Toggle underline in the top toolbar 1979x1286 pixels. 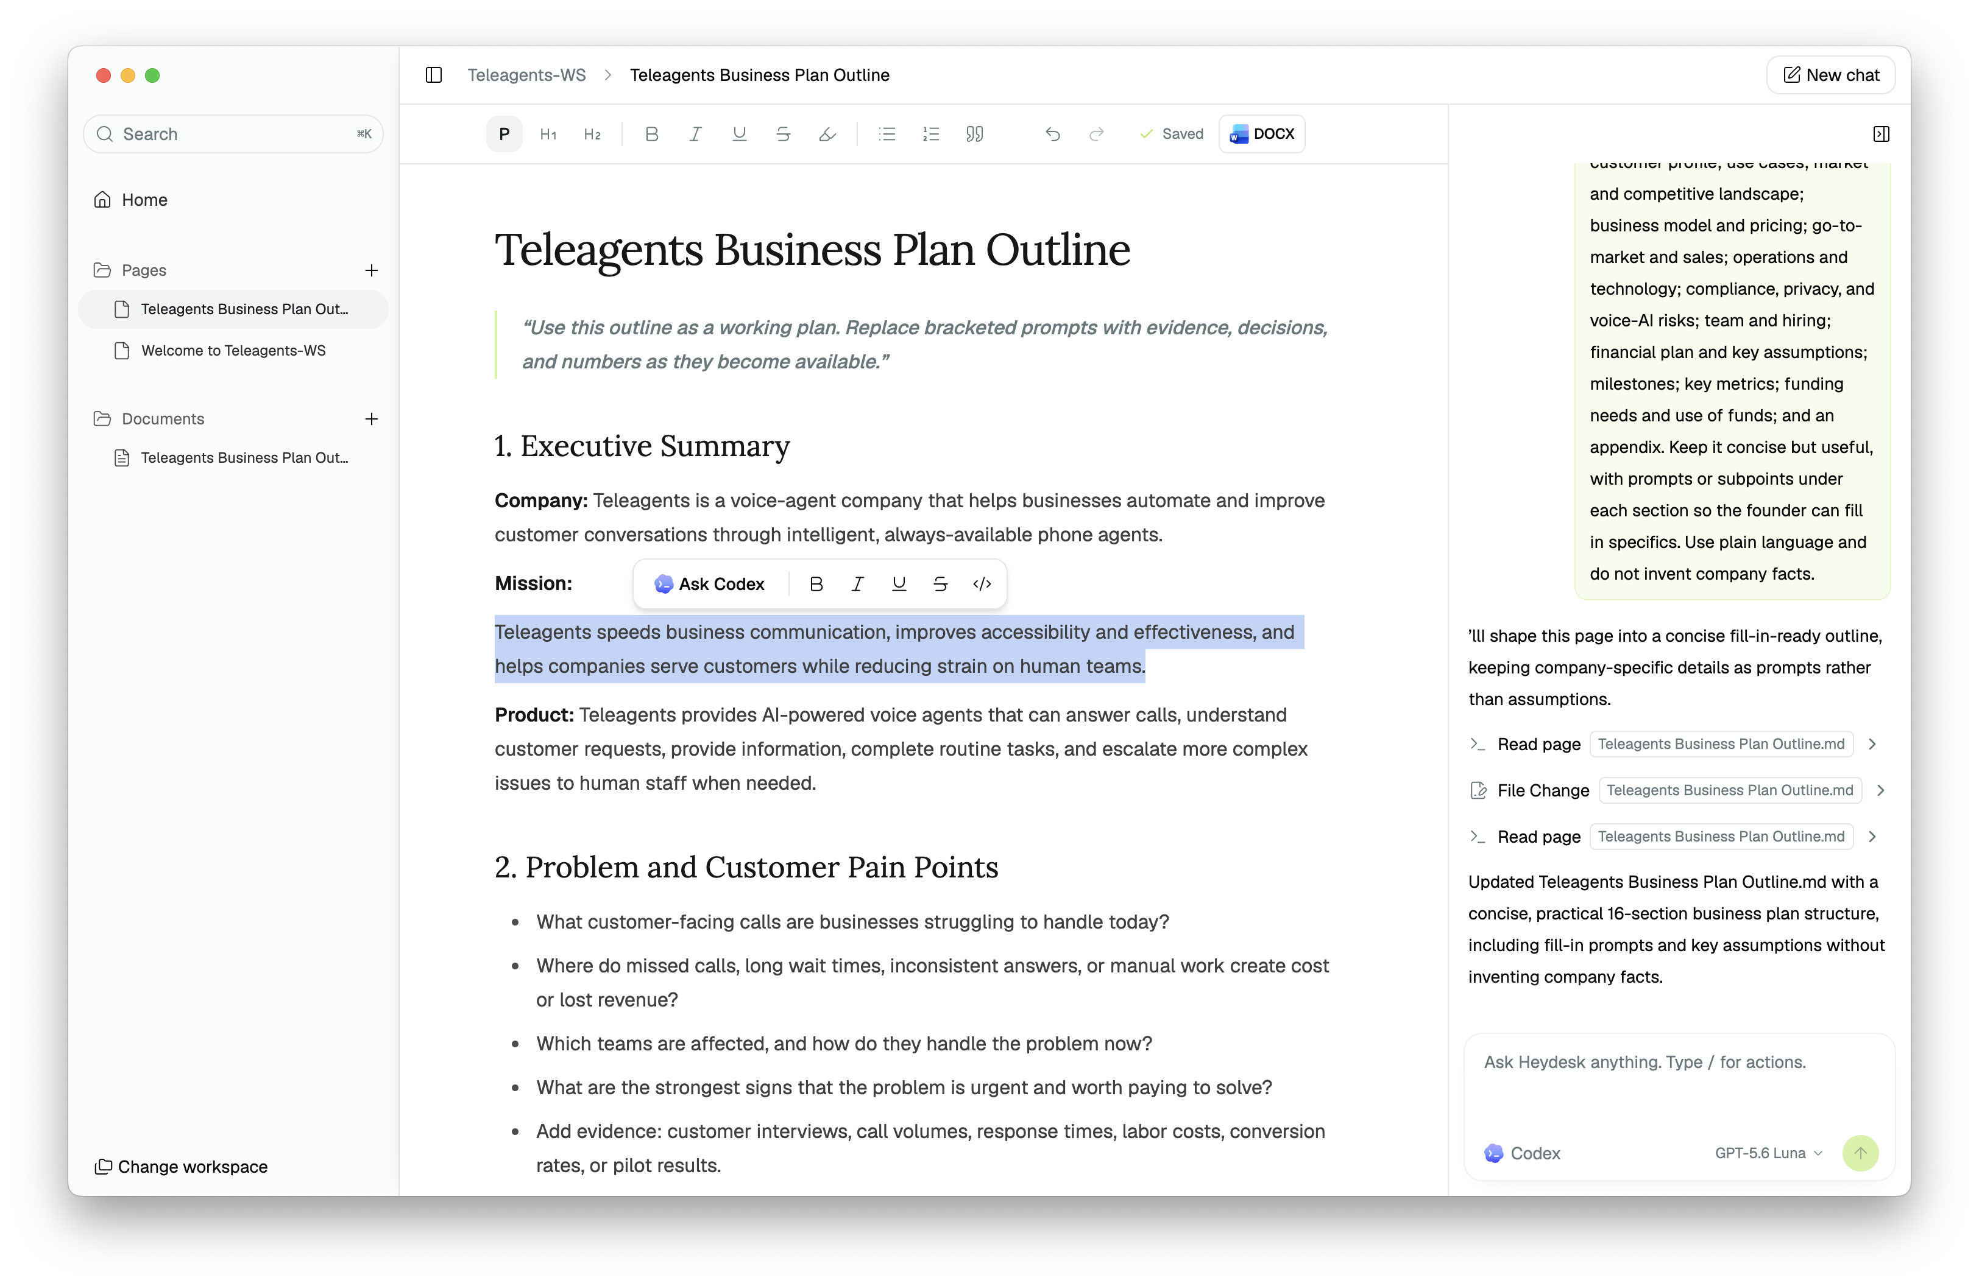coord(739,134)
